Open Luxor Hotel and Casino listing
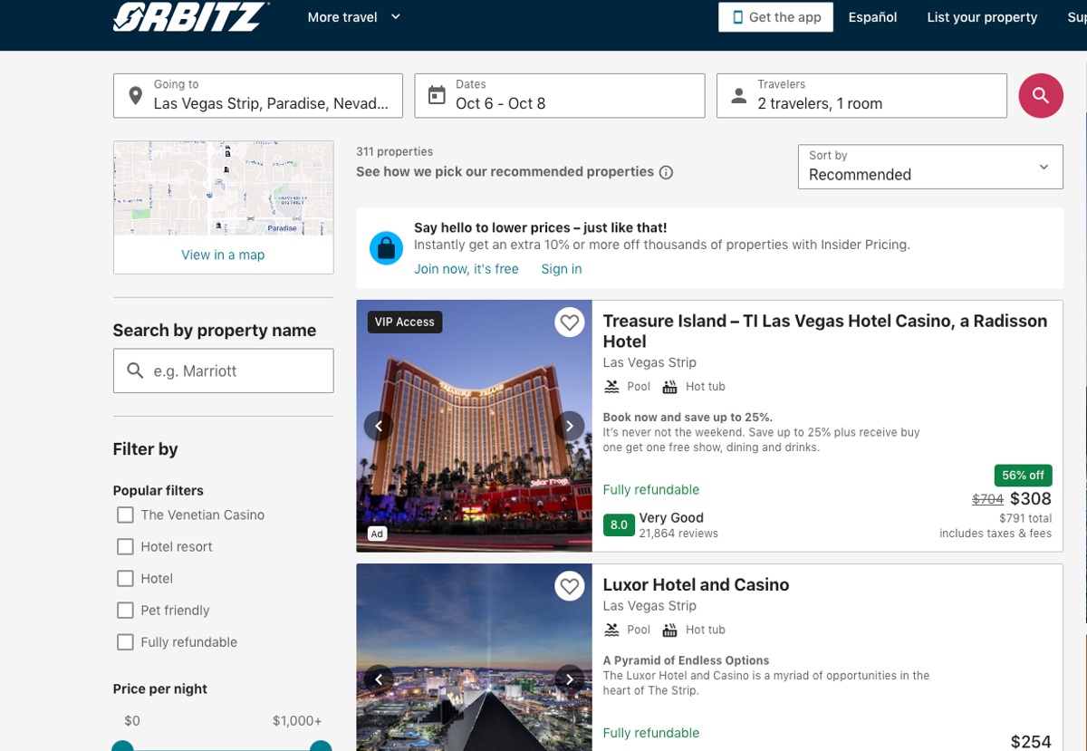 tap(696, 585)
